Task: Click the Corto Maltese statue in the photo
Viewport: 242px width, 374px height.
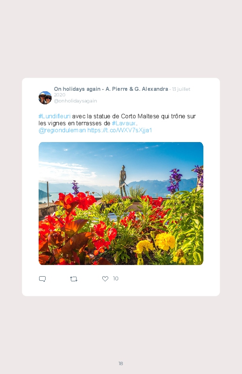Action: [x=122, y=181]
